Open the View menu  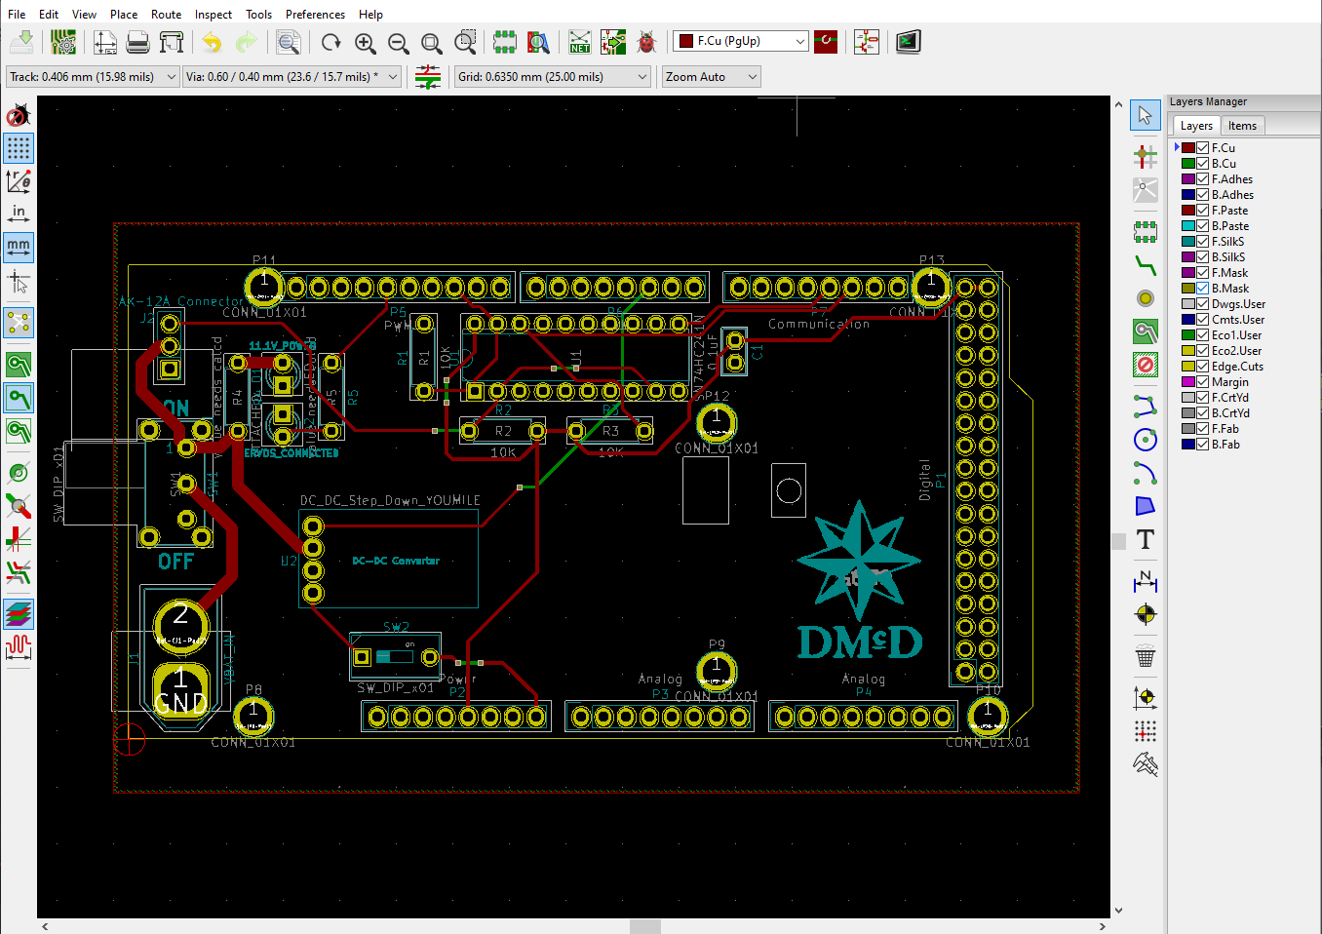pos(85,15)
